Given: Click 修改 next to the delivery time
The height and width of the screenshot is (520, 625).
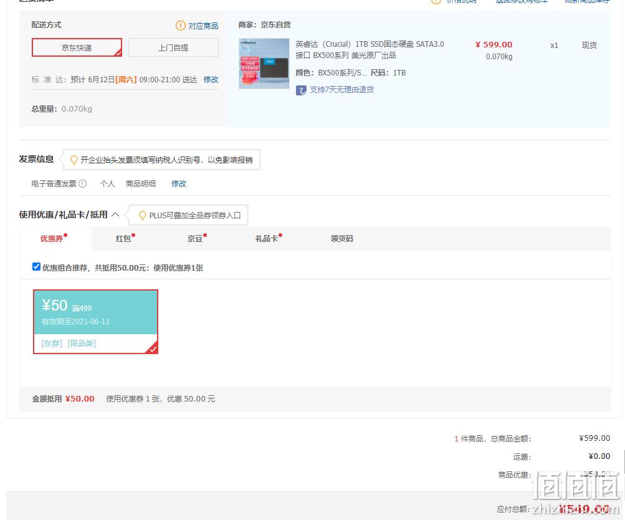Looking at the screenshot, I should 211,80.
